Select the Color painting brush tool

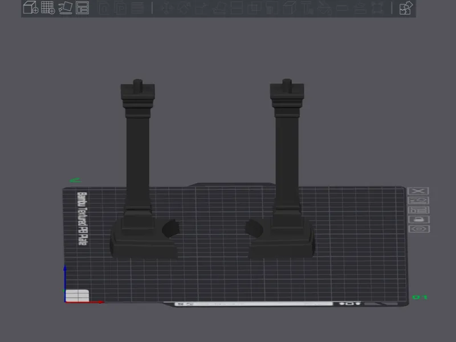(324, 8)
